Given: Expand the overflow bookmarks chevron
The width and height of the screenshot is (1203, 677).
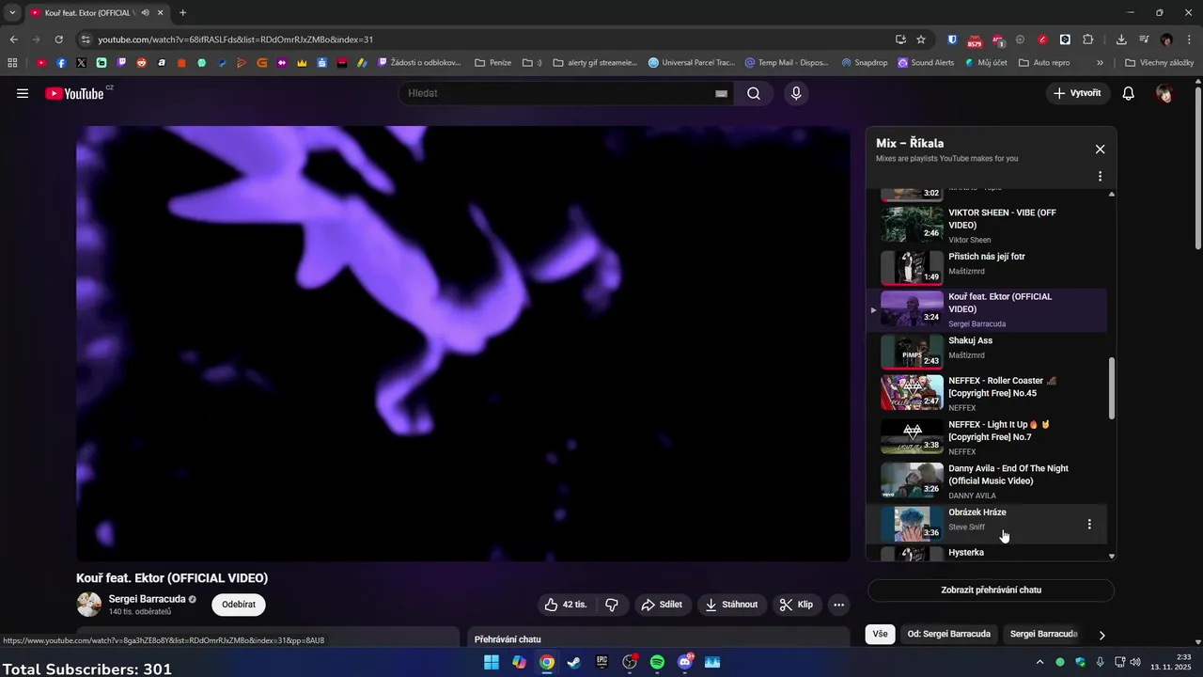Looking at the screenshot, I should point(1100,63).
